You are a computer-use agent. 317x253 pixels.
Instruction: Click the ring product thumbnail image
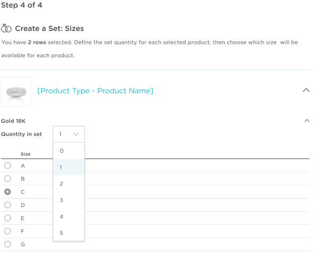pyautogui.click(x=16, y=92)
